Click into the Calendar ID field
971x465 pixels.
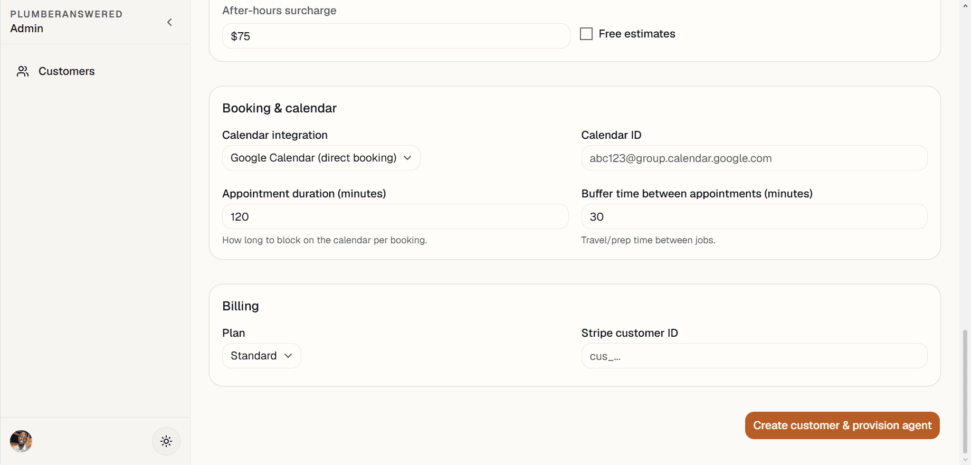(754, 158)
